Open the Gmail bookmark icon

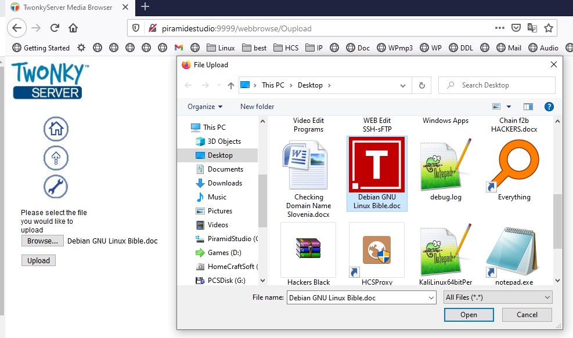pos(179,48)
